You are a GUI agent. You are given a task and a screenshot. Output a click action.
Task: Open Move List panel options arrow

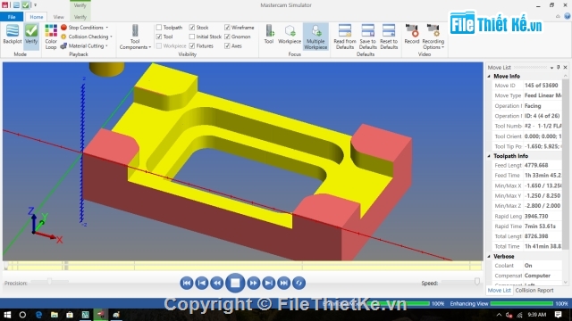(x=551, y=68)
